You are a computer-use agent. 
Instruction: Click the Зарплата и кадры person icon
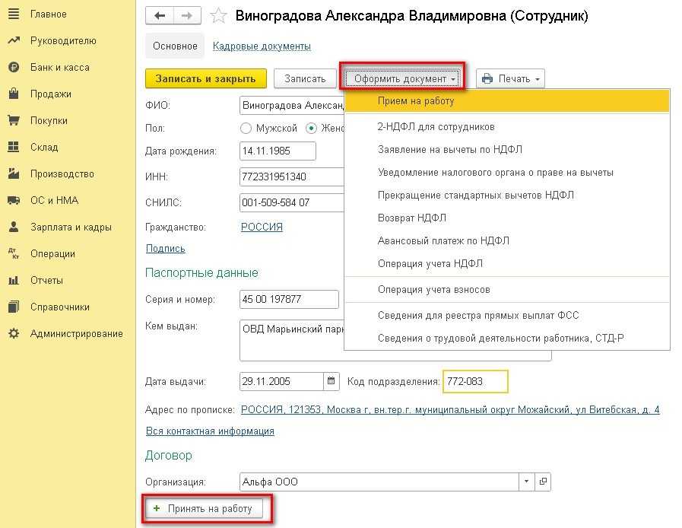click(14, 227)
